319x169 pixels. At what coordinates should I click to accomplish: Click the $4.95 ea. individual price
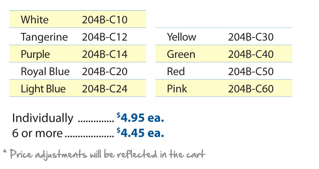[x=140, y=118]
